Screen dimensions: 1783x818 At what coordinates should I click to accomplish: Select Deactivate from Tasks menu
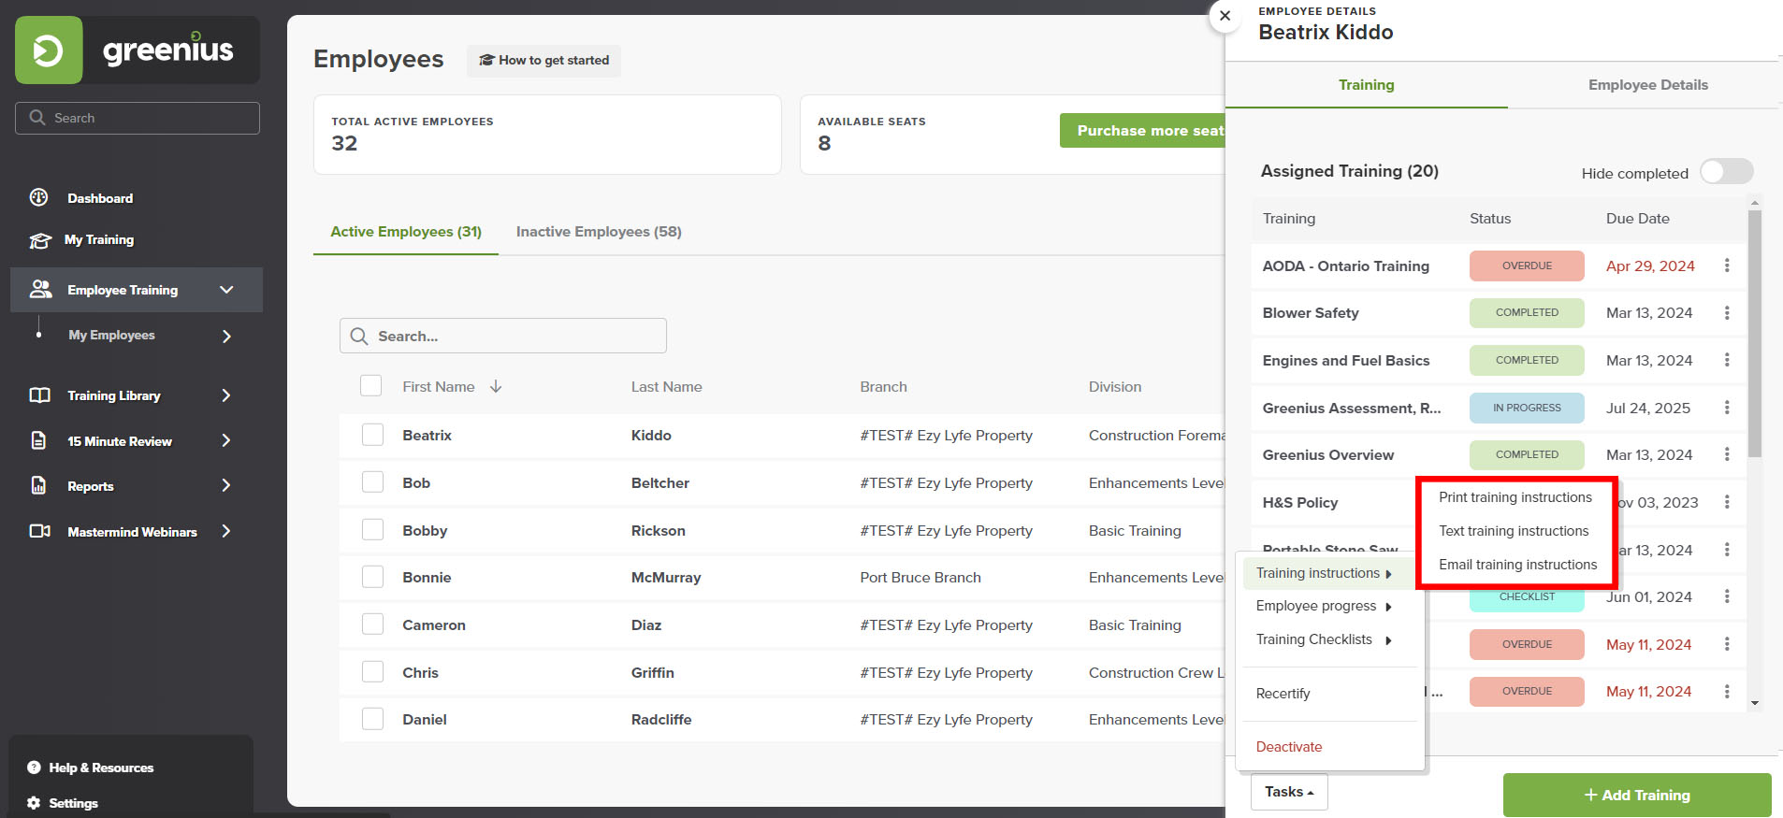pos(1289,747)
